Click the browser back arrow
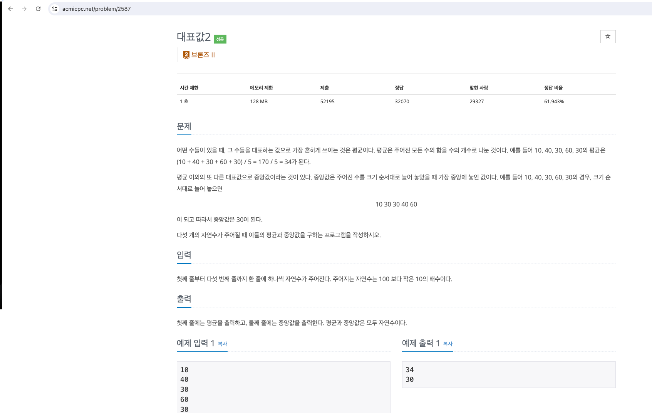 [10, 9]
